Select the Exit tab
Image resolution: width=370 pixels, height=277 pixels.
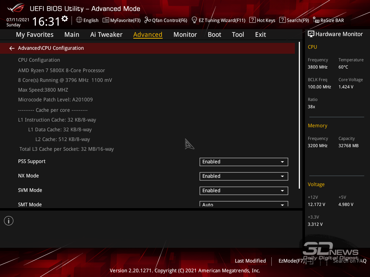[261, 35]
